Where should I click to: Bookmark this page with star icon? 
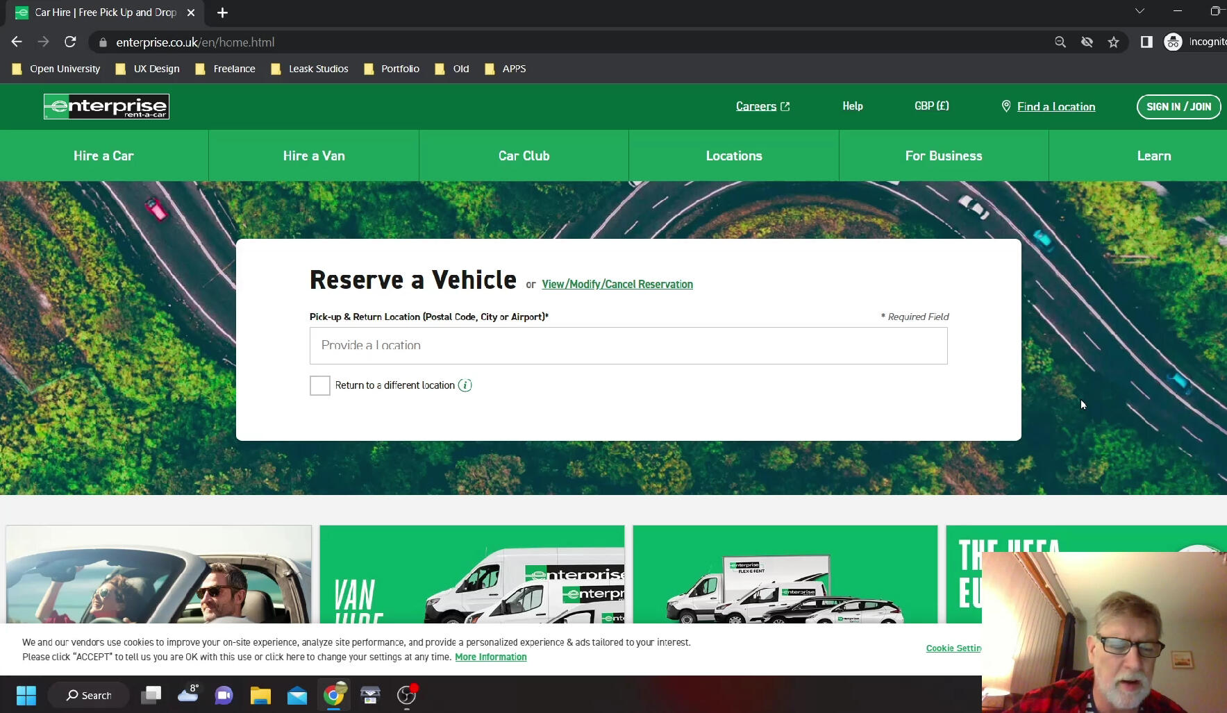click(1114, 42)
